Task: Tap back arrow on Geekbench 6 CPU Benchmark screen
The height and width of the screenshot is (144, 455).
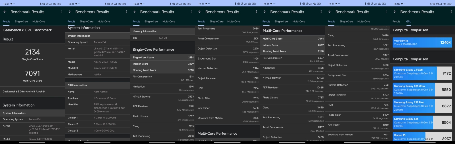Action: pyautogui.click(x=5, y=12)
